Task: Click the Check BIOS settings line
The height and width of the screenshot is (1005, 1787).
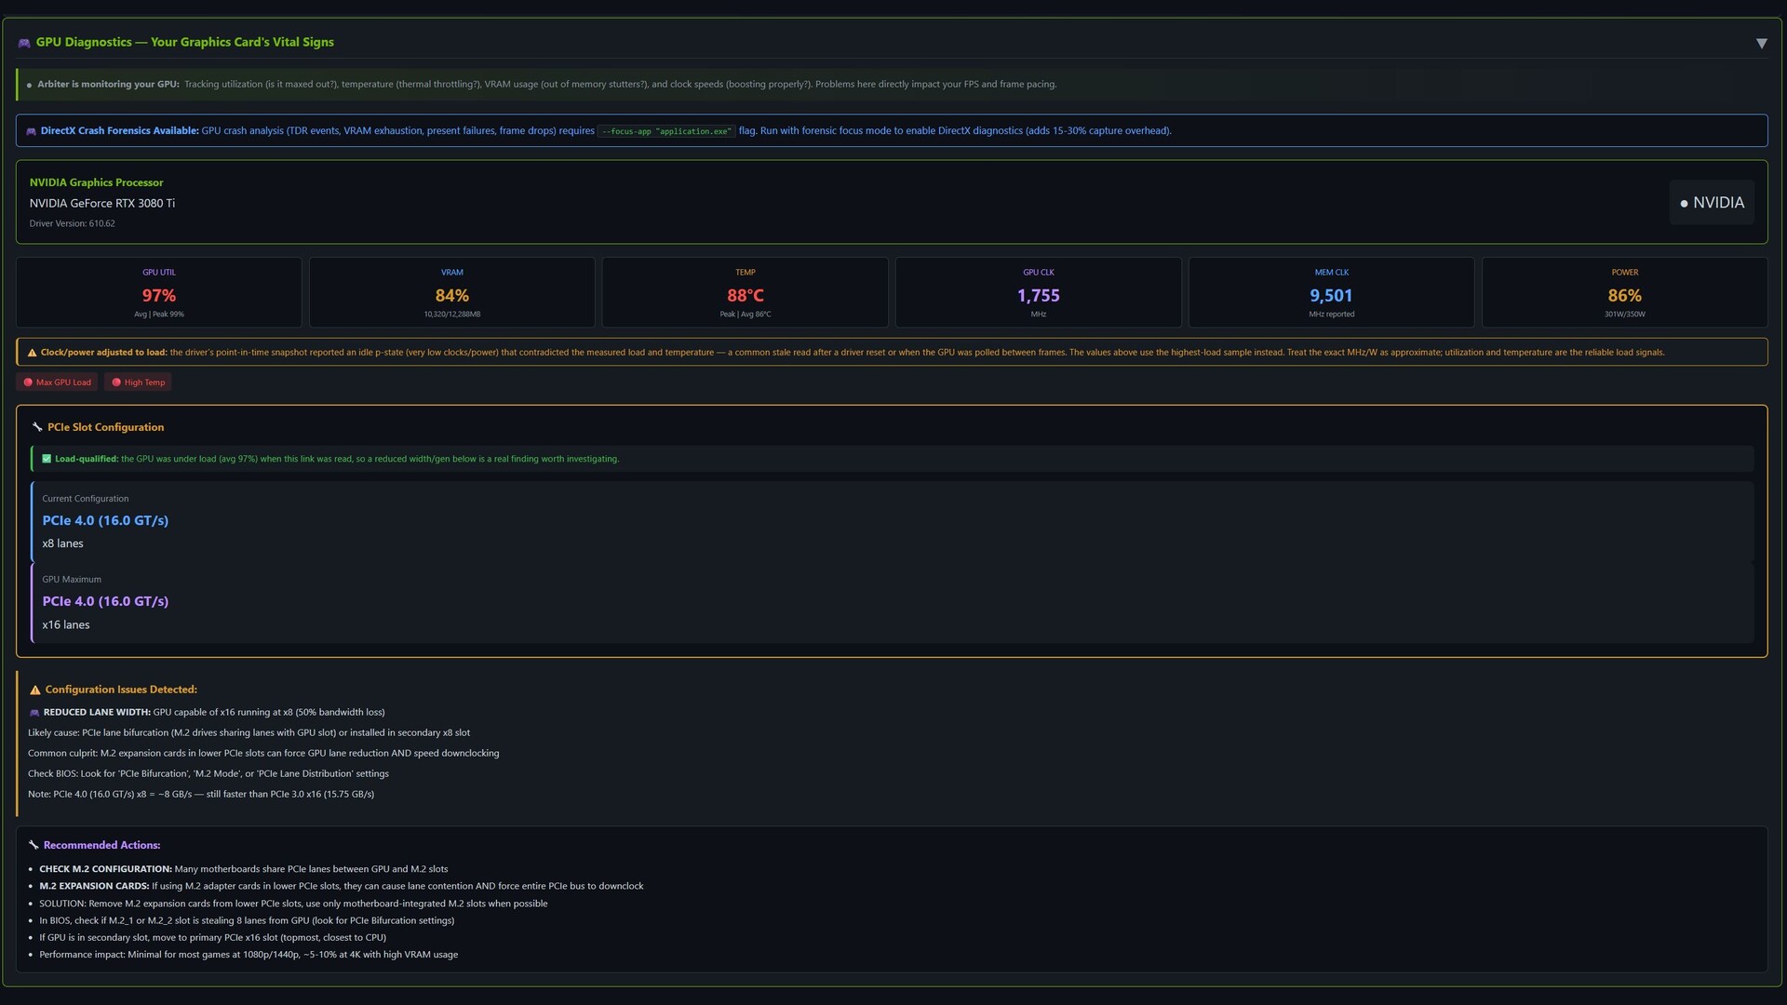Action: [x=208, y=774]
